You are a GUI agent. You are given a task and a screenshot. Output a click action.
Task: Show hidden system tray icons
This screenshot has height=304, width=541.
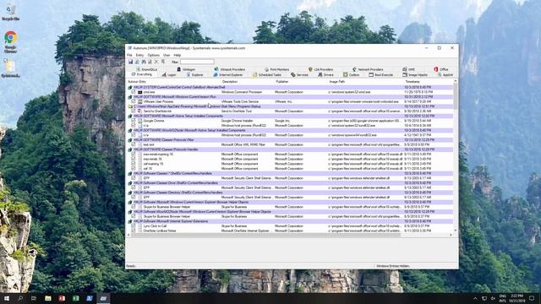point(475,298)
